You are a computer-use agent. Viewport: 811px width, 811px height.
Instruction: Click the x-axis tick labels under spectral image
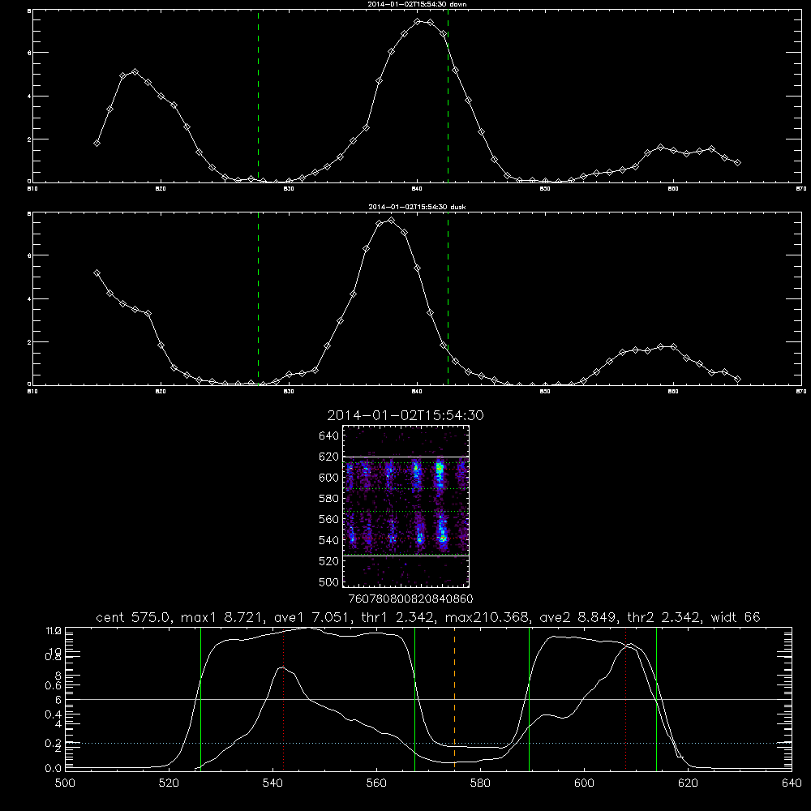pyautogui.click(x=410, y=599)
